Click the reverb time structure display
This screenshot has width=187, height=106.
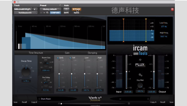click(60, 36)
